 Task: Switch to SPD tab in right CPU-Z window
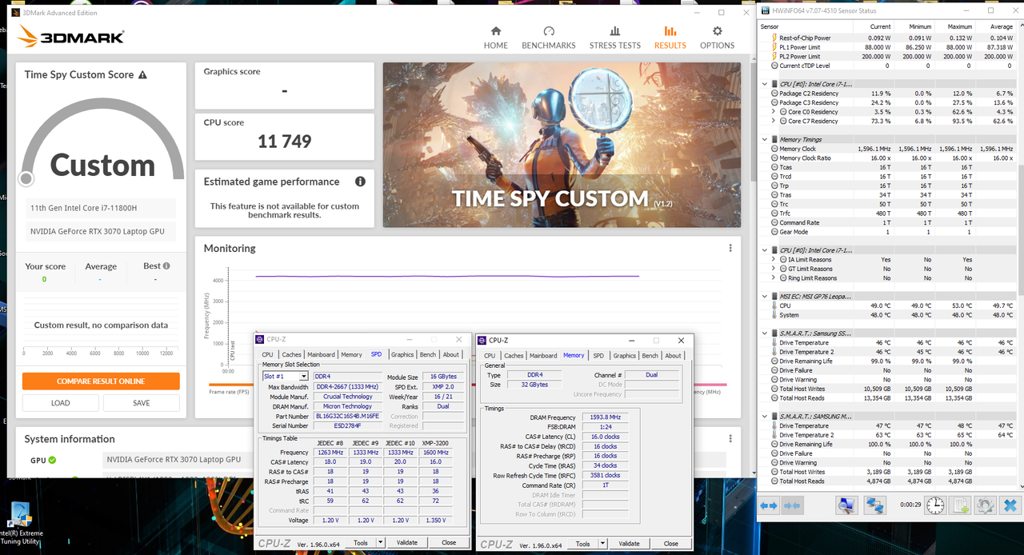pos(598,355)
